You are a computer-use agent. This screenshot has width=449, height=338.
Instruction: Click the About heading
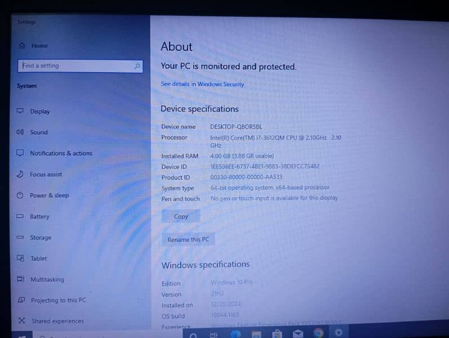click(176, 47)
